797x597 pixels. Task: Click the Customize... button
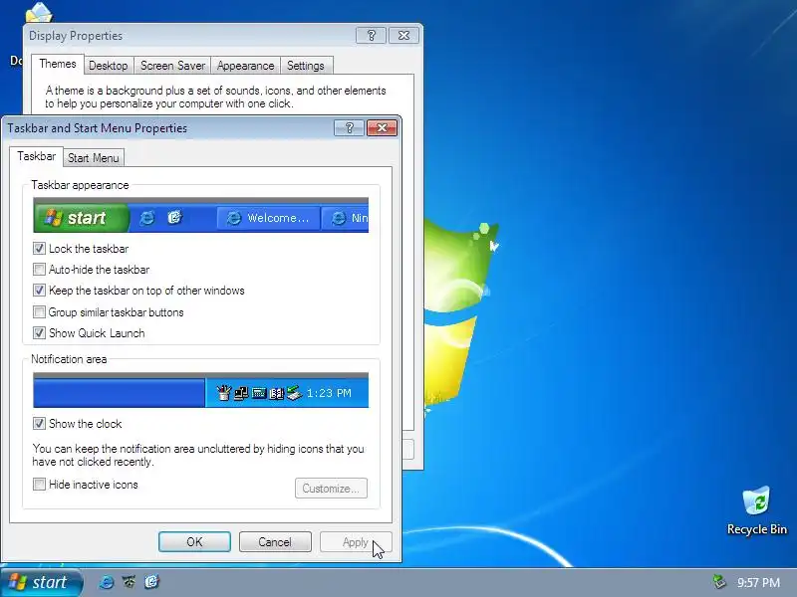point(331,488)
